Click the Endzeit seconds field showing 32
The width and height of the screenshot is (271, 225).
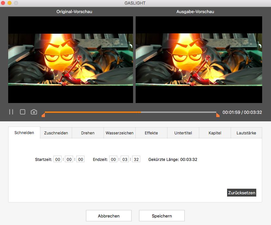136,159
